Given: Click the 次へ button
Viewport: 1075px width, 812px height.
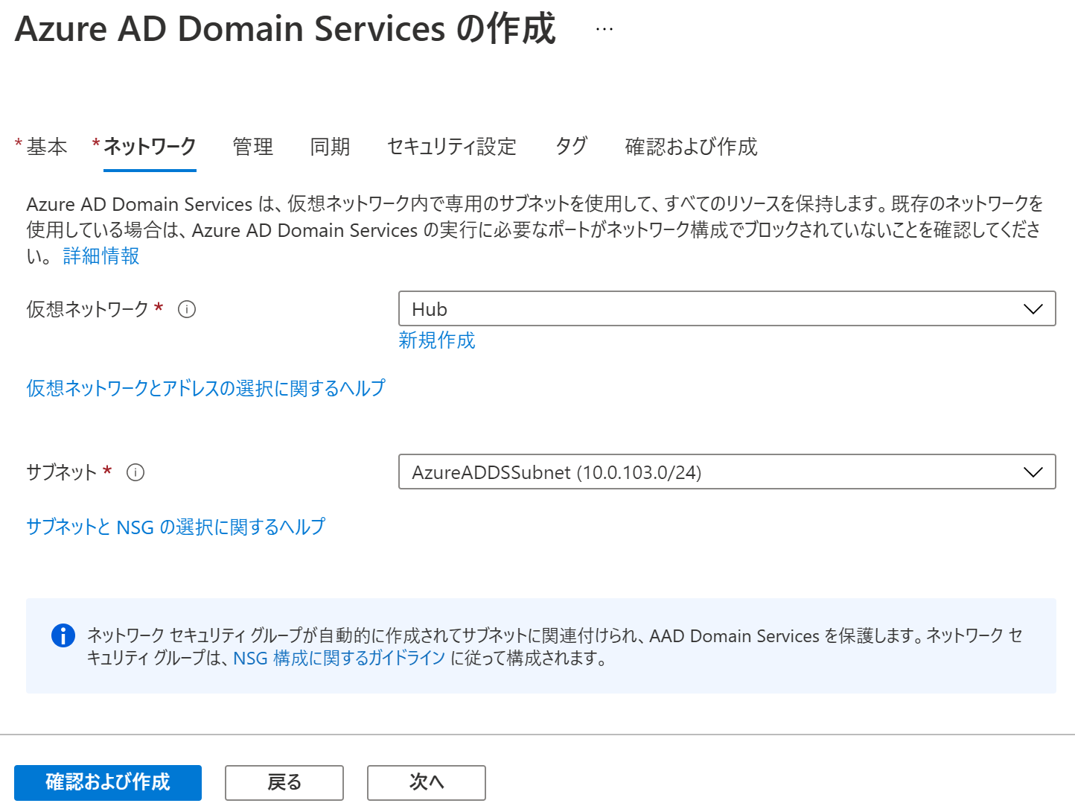Looking at the screenshot, I should coord(426,783).
